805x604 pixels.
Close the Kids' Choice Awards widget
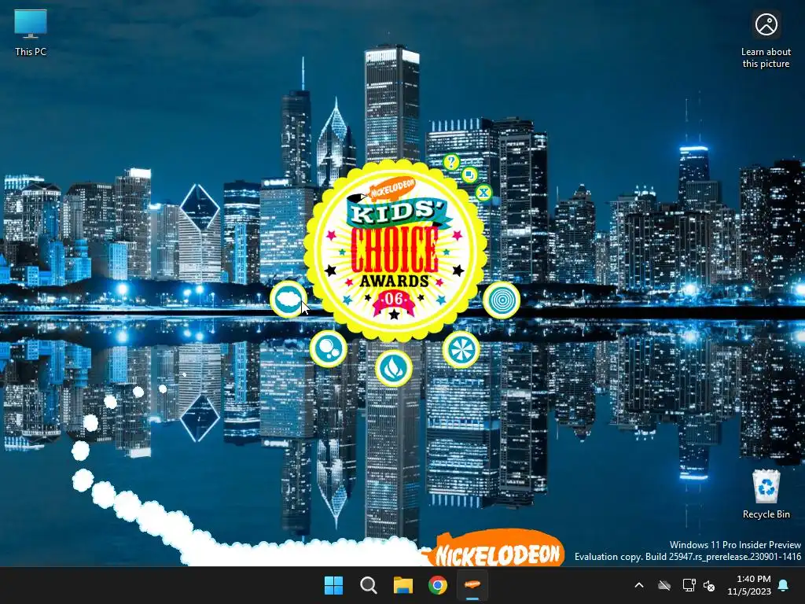tap(483, 193)
